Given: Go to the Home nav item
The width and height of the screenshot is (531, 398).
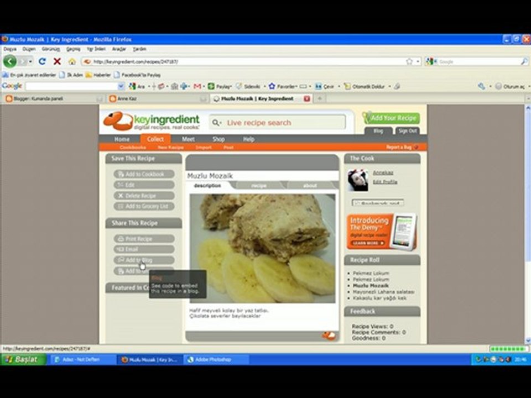Looking at the screenshot, I should click(x=122, y=139).
